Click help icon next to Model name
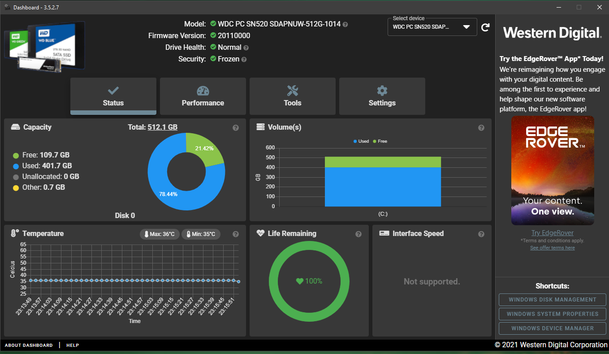The width and height of the screenshot is (609, 354). click(345, 24)
